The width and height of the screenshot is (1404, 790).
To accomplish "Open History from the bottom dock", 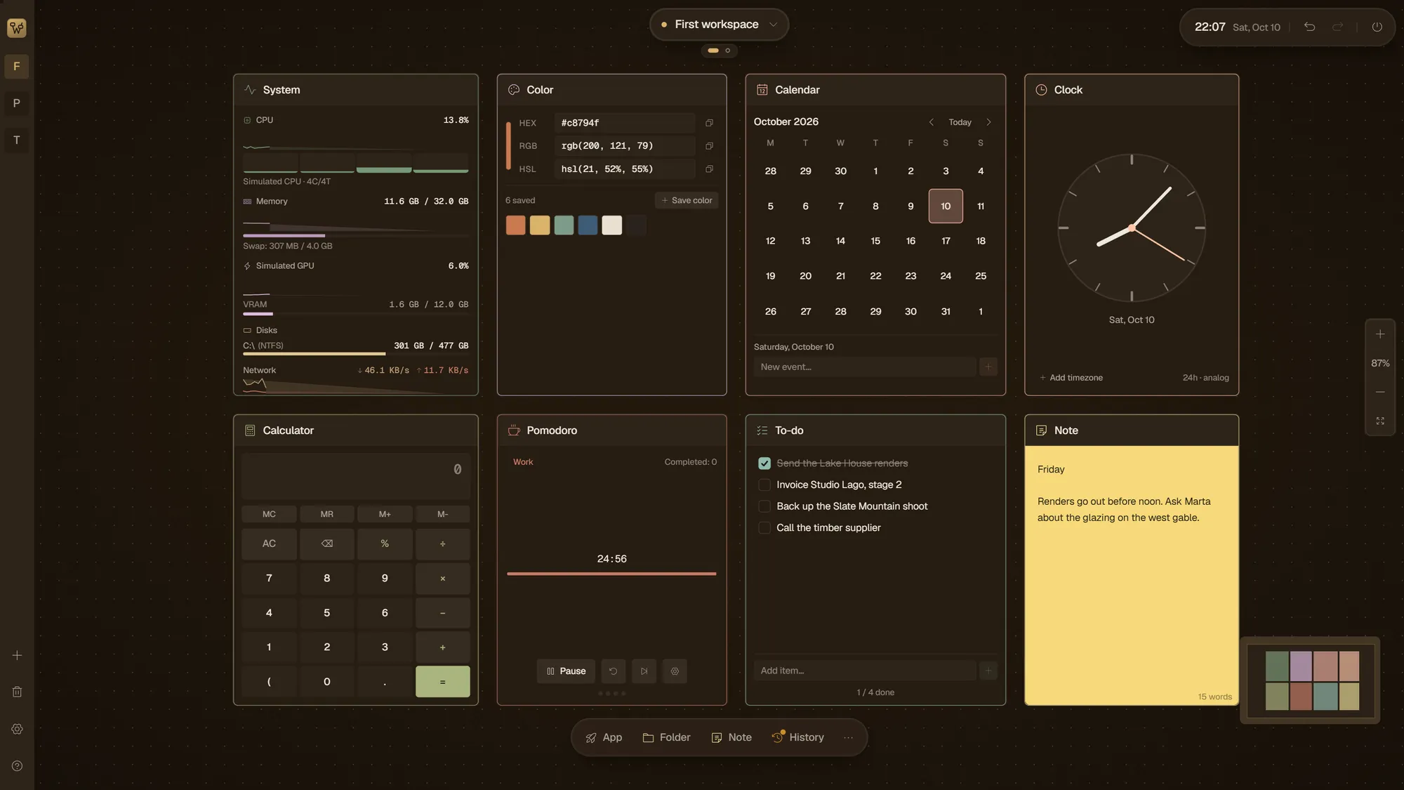I will (x=797, y=737).
